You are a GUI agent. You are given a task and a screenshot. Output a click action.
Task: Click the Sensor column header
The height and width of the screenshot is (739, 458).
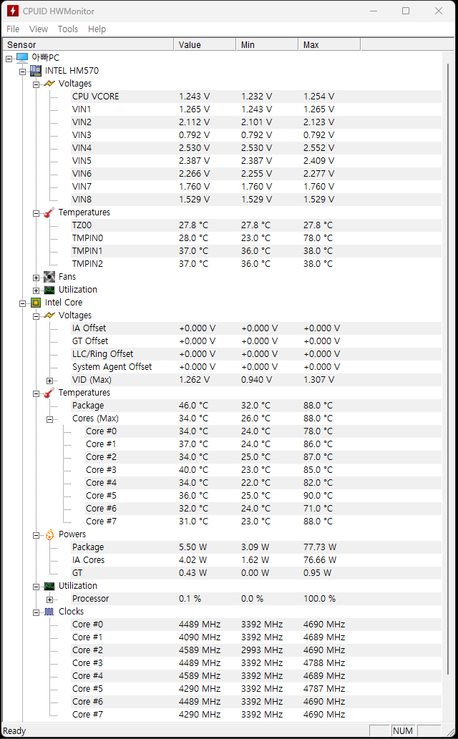89,45
